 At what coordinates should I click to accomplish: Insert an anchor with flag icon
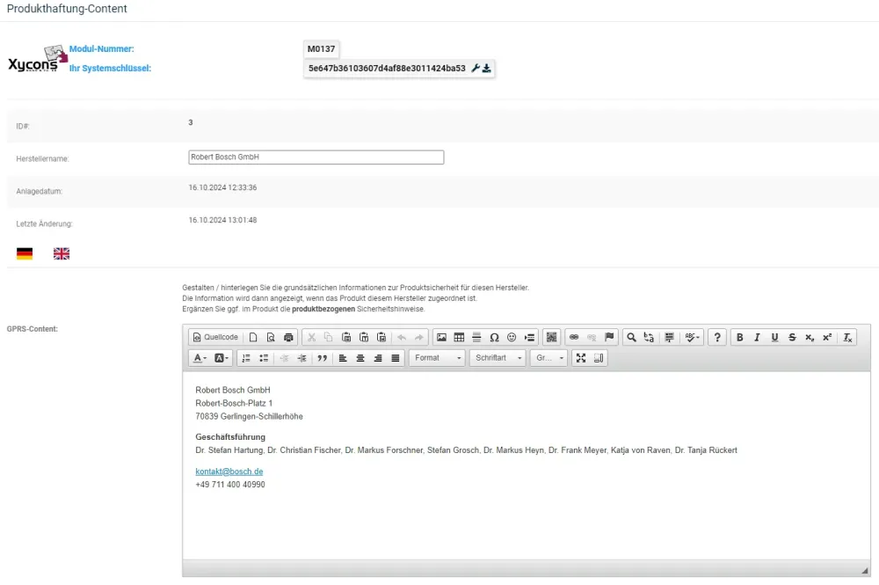[x=609, y=337]
